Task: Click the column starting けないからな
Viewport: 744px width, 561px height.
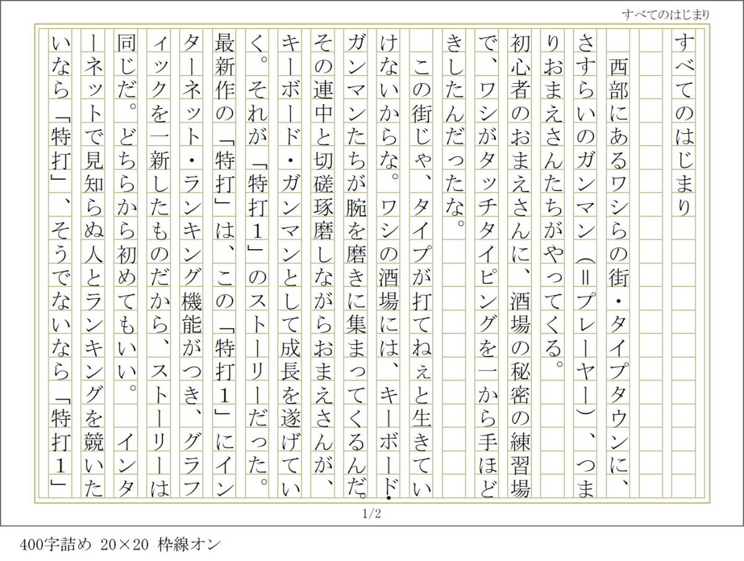Action: tap(387, 265)
